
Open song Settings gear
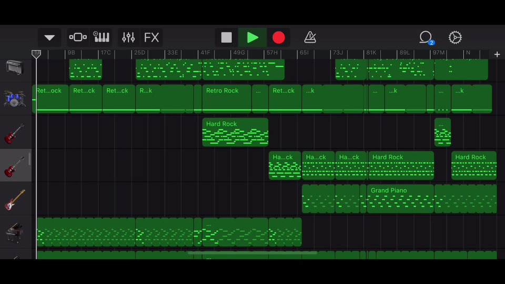point(455,37)
